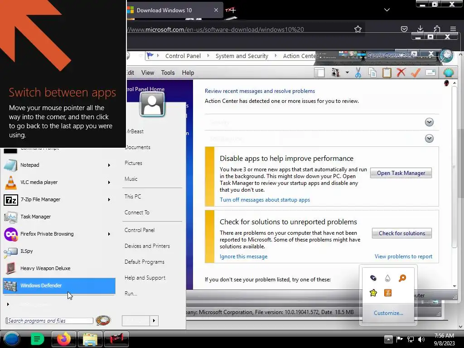The image size is (464, 348).
Task: Open File Explorer from the taskbar
Action: (x=90, y=339)
